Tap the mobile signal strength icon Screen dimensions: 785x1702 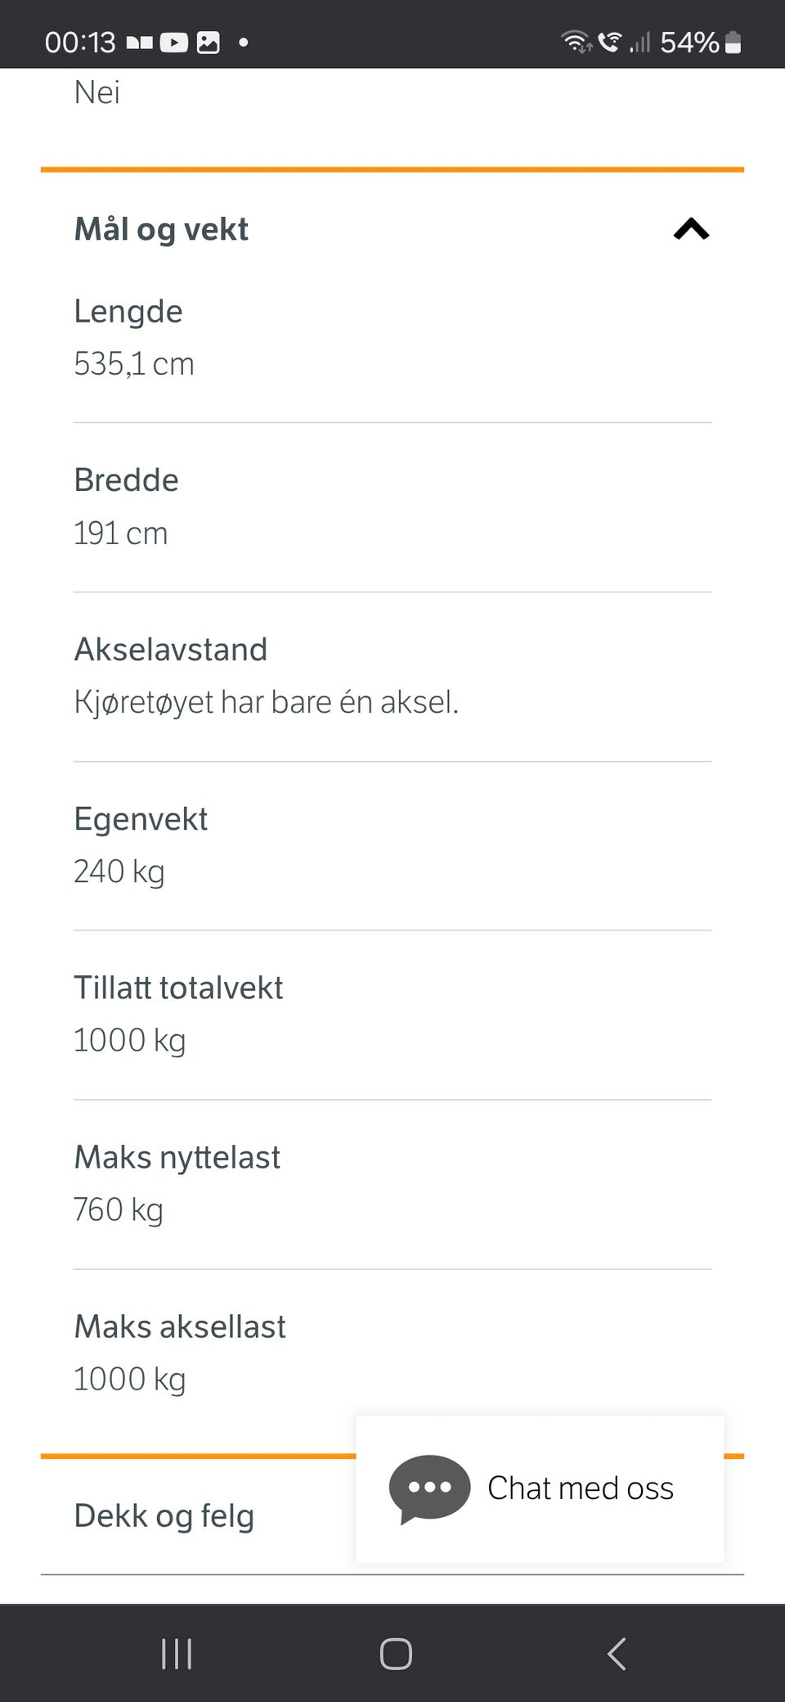point(639,42)
